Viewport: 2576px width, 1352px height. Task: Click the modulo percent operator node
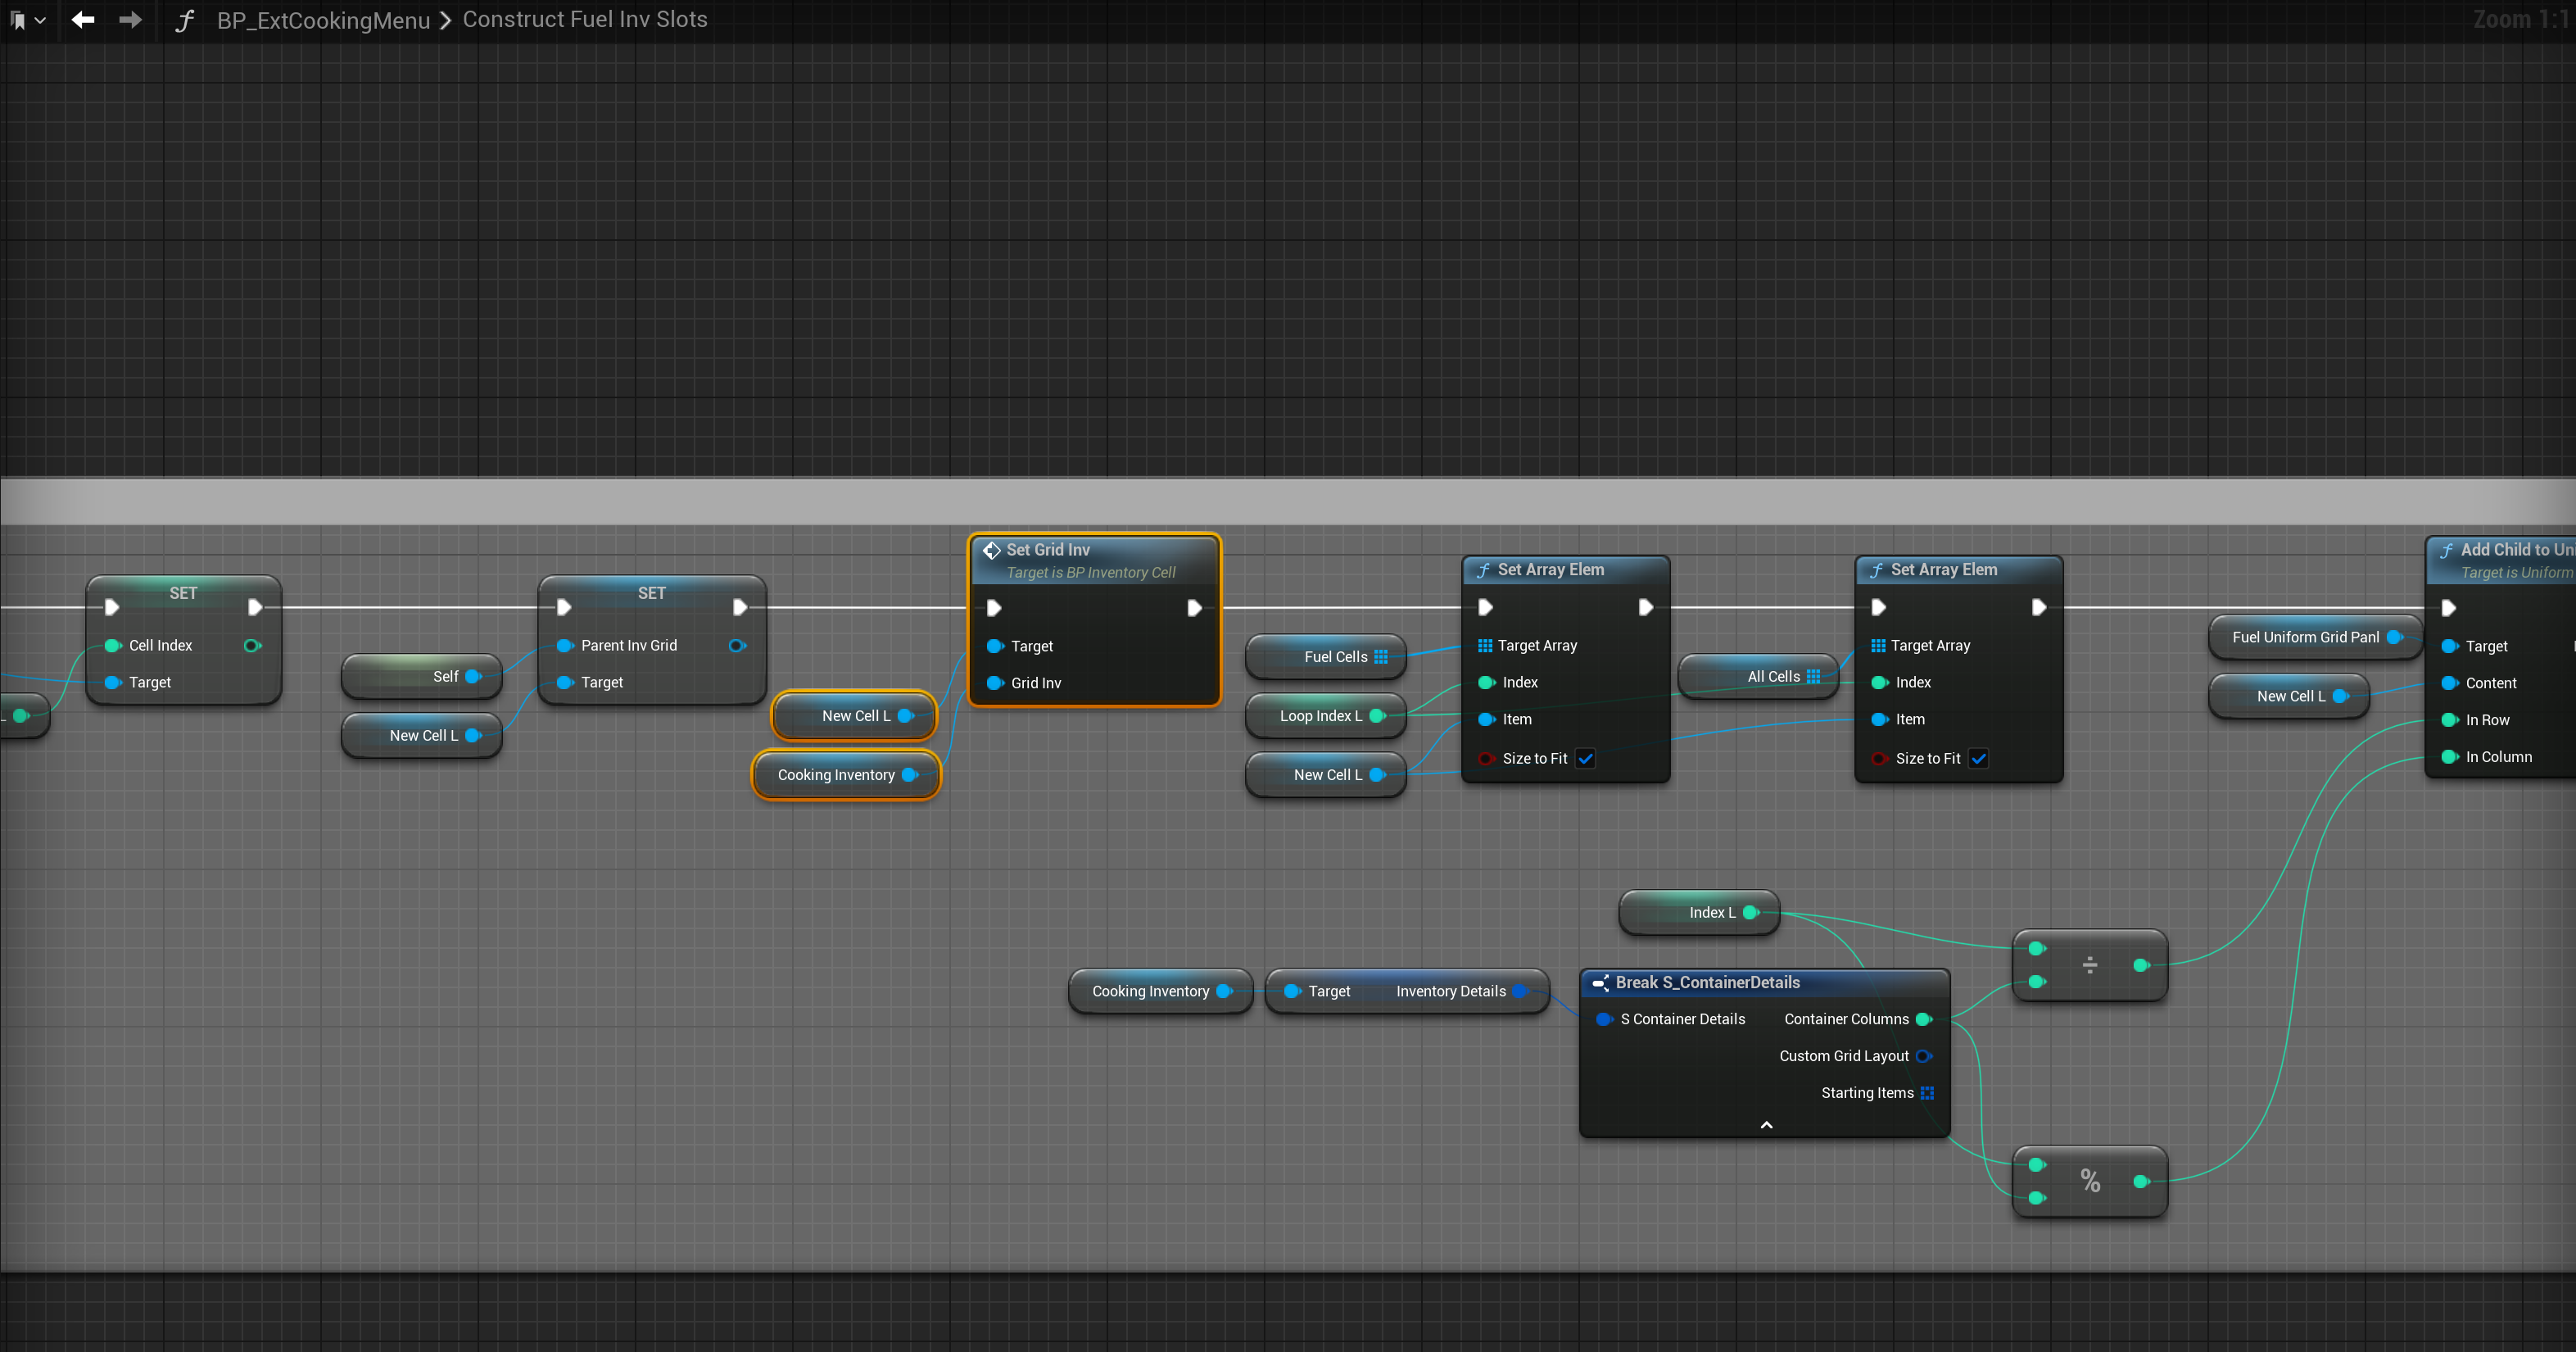pos(2089,1181)
